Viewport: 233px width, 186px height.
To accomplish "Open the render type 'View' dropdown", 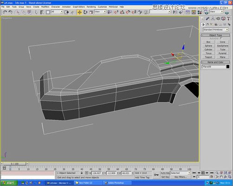I will 216,12.
